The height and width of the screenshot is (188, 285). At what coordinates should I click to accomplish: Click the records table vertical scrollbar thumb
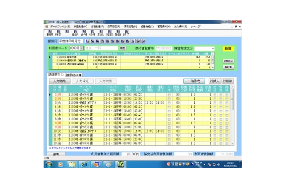[x=232, y=99]
